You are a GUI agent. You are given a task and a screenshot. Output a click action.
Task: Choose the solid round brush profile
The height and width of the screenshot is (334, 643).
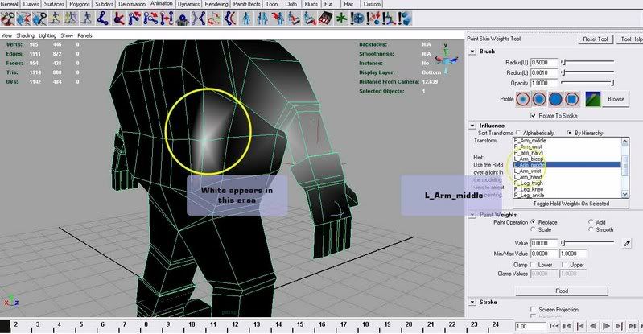point(555,99)
